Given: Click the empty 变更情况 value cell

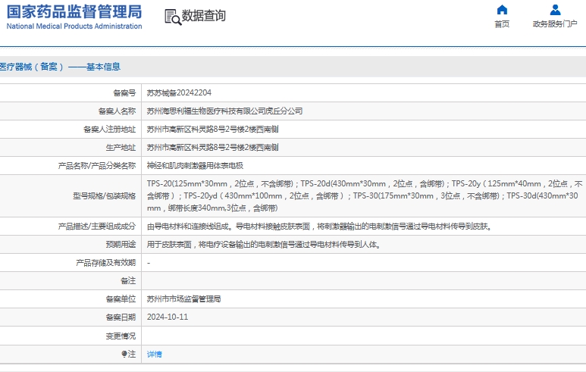Looking at the screenshot, I should pos(364,336).
